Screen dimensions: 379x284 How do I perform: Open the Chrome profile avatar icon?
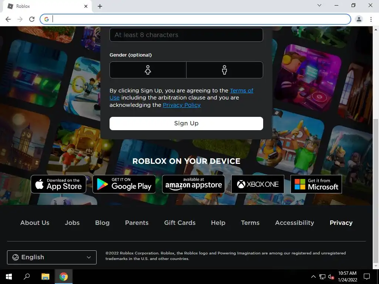tap(359, 19)
